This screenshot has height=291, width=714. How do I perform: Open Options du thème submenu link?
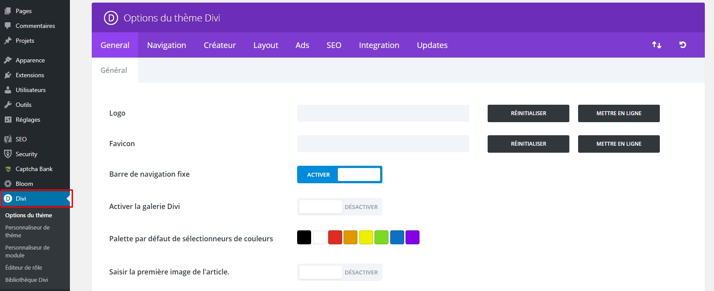pos(28,215)
